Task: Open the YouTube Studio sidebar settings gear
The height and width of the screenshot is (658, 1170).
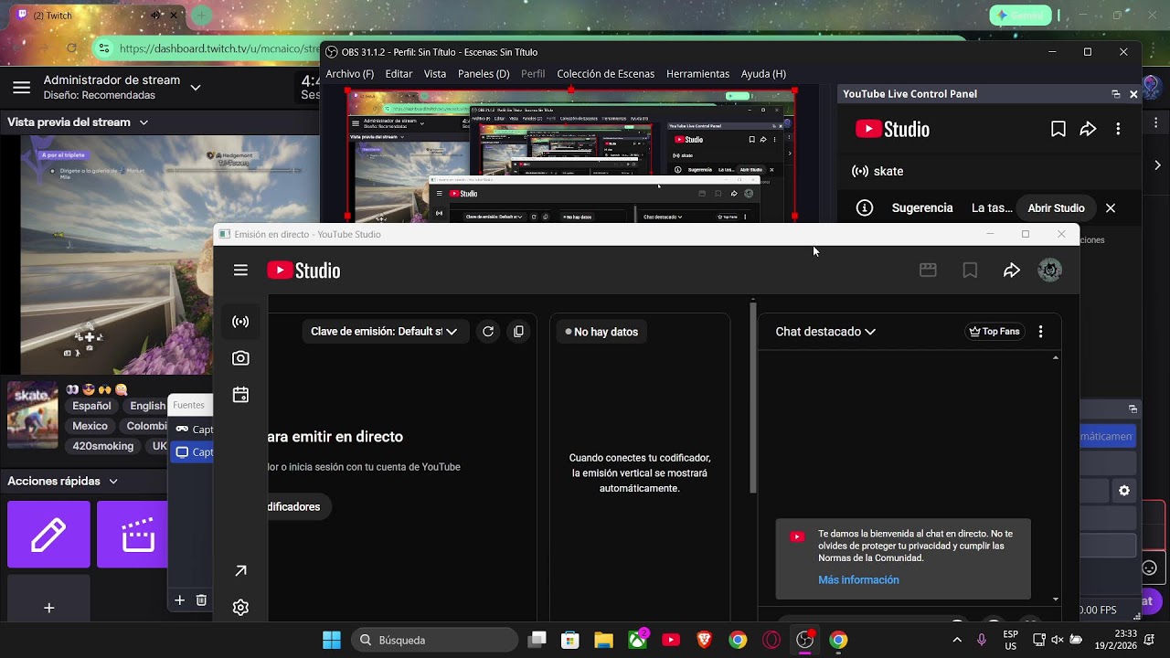Action: pos(240,608)
